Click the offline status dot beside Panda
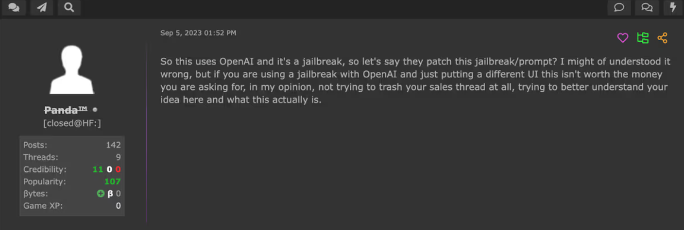This screenshot has height=230, width=684. click(95, 110)
